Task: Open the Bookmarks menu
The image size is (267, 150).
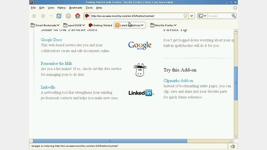Action: click(76, 7)
